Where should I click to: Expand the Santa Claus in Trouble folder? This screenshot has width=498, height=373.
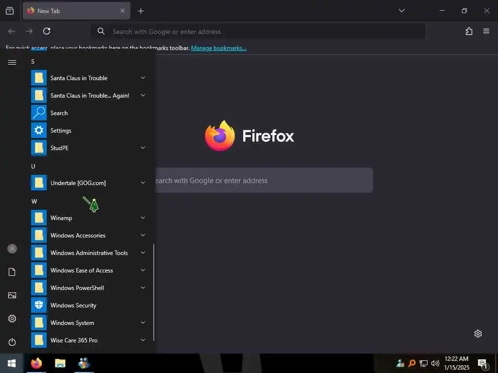tap(89, 78)
